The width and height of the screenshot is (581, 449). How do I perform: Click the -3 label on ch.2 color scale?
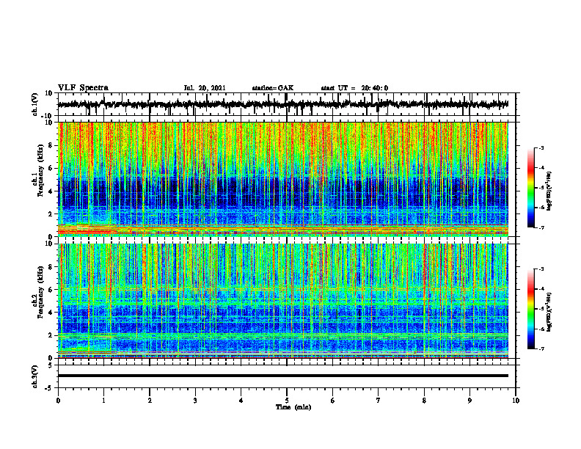coord(541,269)
